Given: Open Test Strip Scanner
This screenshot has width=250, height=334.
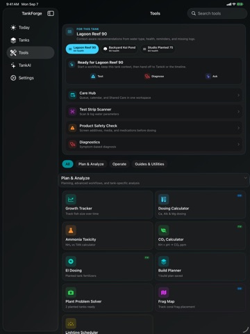Looking at the screenshot, I should pos(154,111).
